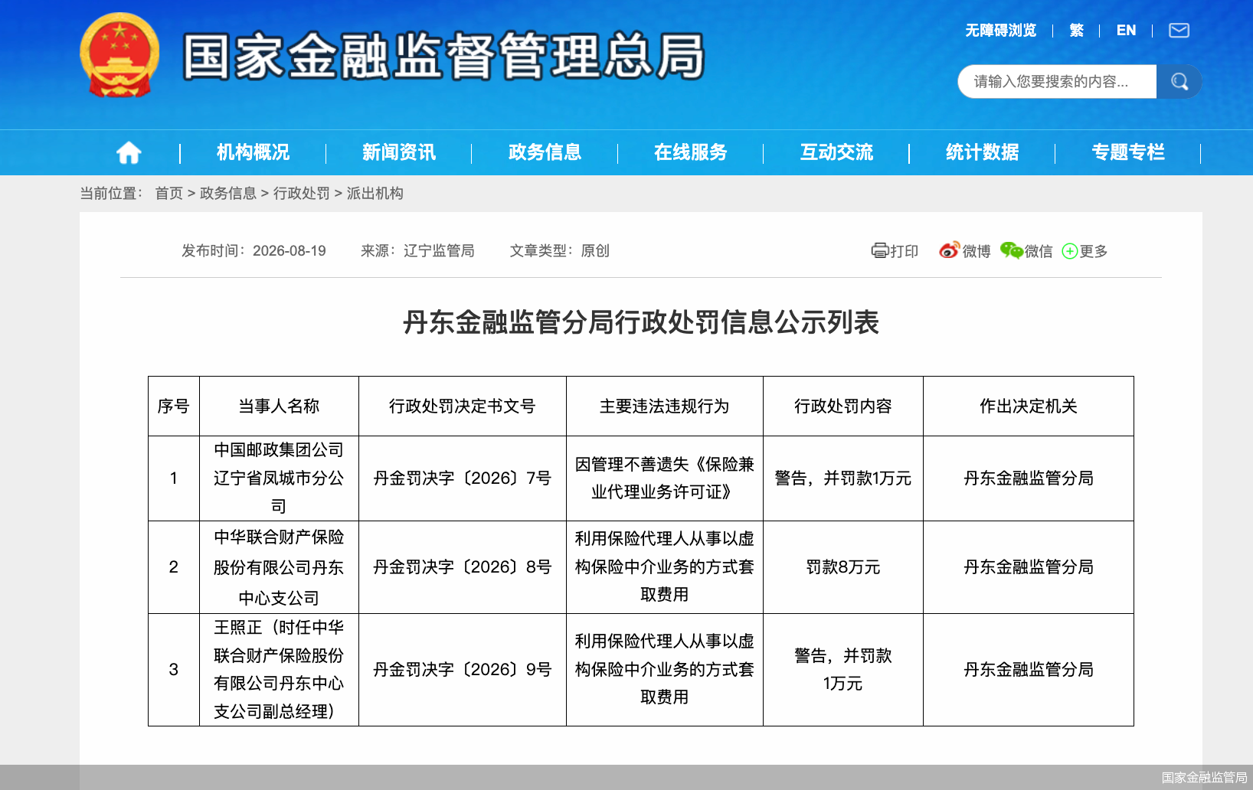Go to the home icon in navigation
Viewport: 1253px width, 790px height.
129,153
